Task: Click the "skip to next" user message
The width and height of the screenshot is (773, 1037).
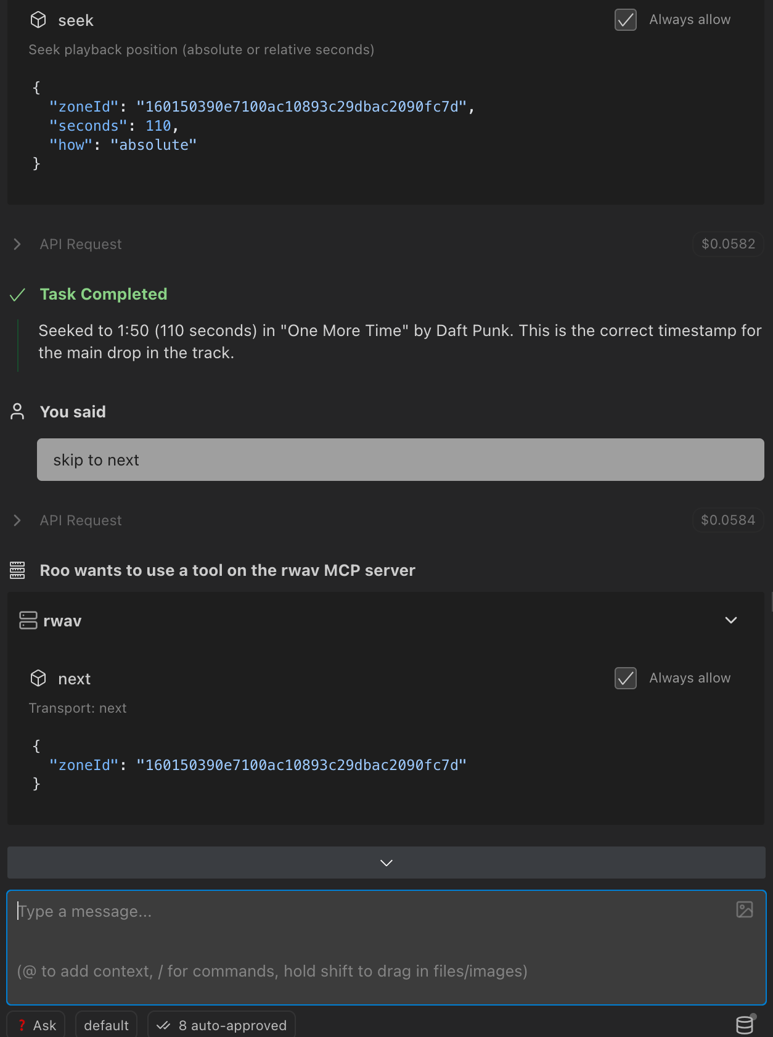Action: point(400,460)
